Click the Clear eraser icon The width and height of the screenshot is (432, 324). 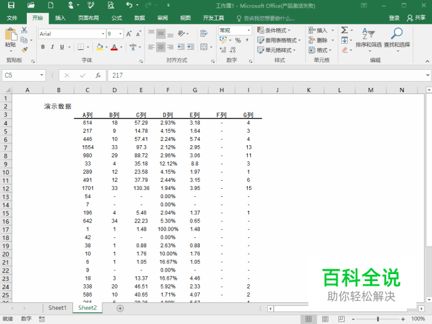coord(345,50)
